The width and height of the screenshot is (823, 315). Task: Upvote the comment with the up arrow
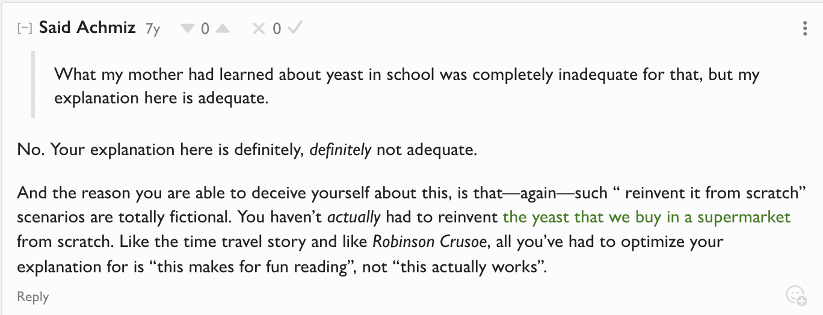(x=223, y=28)
